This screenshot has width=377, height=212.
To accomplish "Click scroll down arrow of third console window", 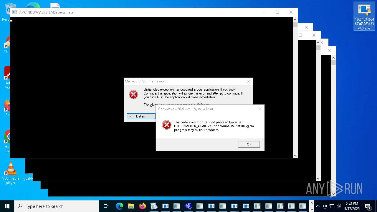I will (318, 179).
